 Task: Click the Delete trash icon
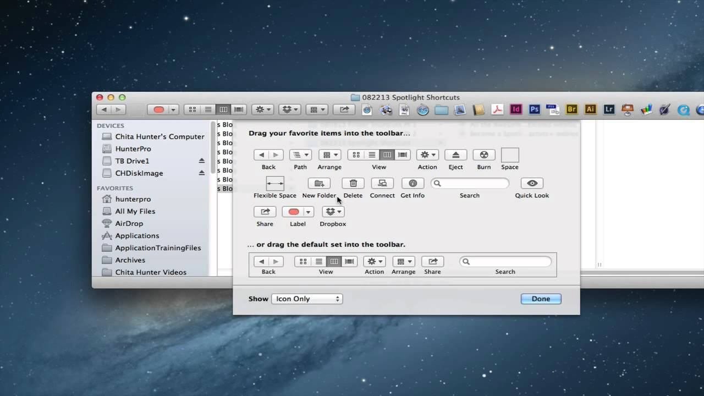[x=353, y=183]
